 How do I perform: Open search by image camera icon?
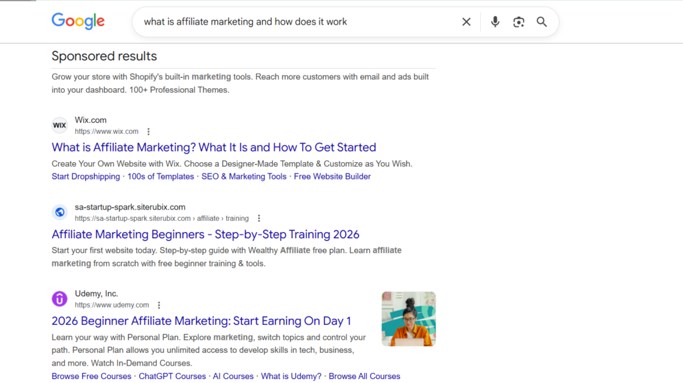tap(518, 22)
